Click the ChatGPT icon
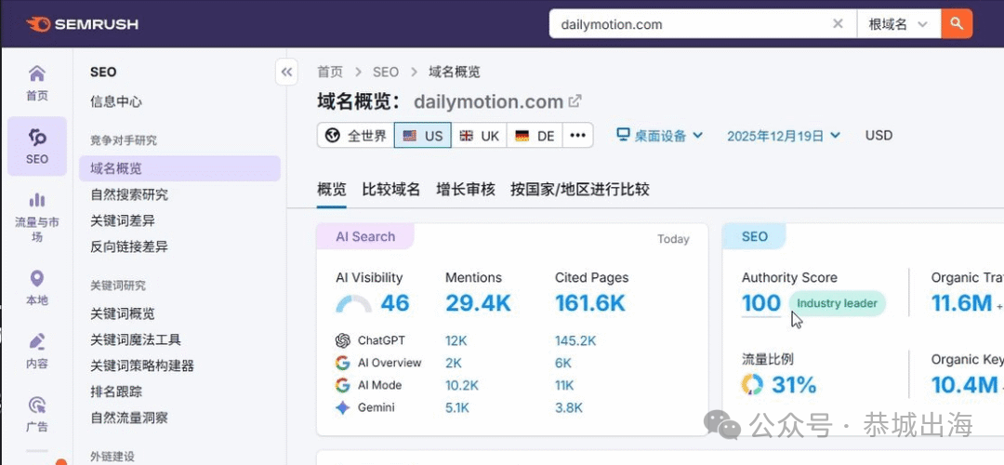The width and height of the screenshot is (1004, 465). click(342, 340)
